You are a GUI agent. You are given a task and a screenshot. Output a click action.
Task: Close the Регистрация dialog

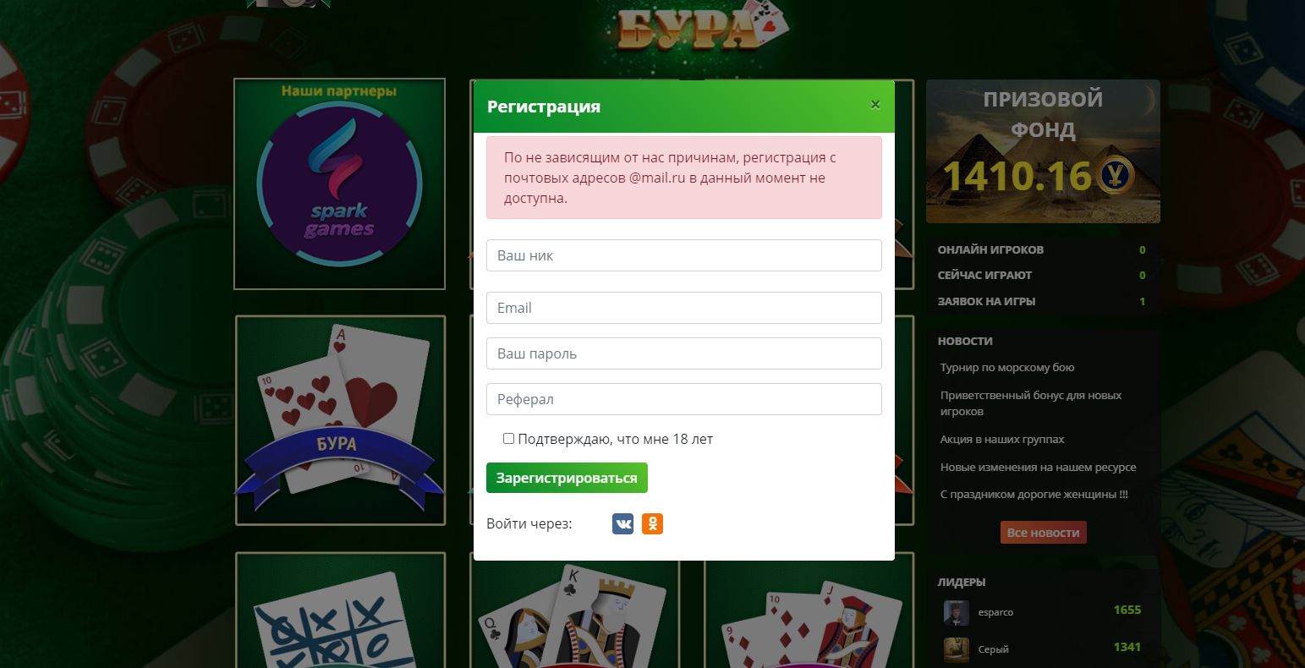coord(875,105)
